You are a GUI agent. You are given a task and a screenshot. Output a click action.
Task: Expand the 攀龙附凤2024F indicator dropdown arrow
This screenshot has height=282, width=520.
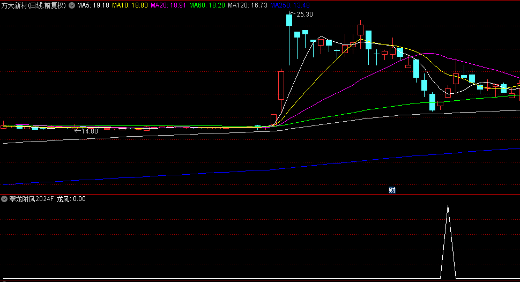click(5, 199)
